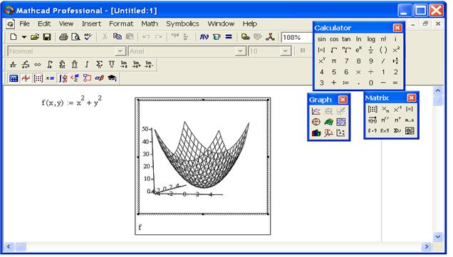Open the New worksheet template dropdown arrow

24,37
